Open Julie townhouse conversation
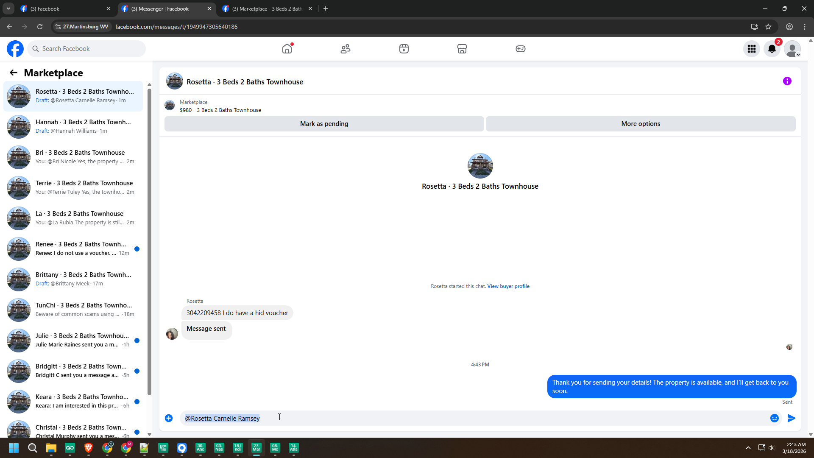This screenshot has width=814, height=458. (x=73, y=341)
